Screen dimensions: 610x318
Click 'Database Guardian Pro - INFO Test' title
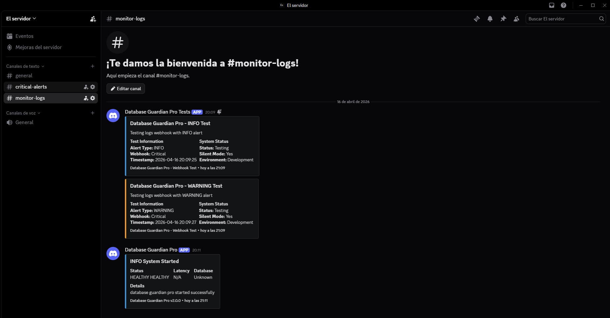tap(170, 123)
